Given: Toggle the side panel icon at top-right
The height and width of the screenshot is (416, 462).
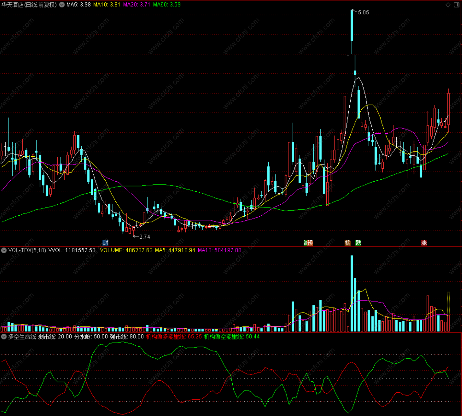Looking at the screenshot, I should 456,5.
